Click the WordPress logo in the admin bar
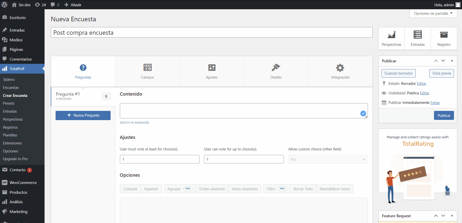This screenshot has height=223, width=462. coord(5,5)
